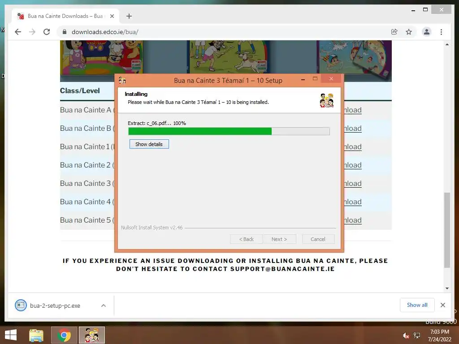Click the Nullsoft Install System v2.46 label
Screen dimensions: 459x344
point(152,228)
